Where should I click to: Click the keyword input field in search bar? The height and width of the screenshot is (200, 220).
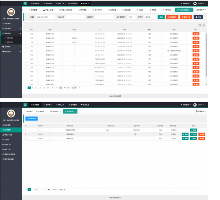tap(45, 17)
